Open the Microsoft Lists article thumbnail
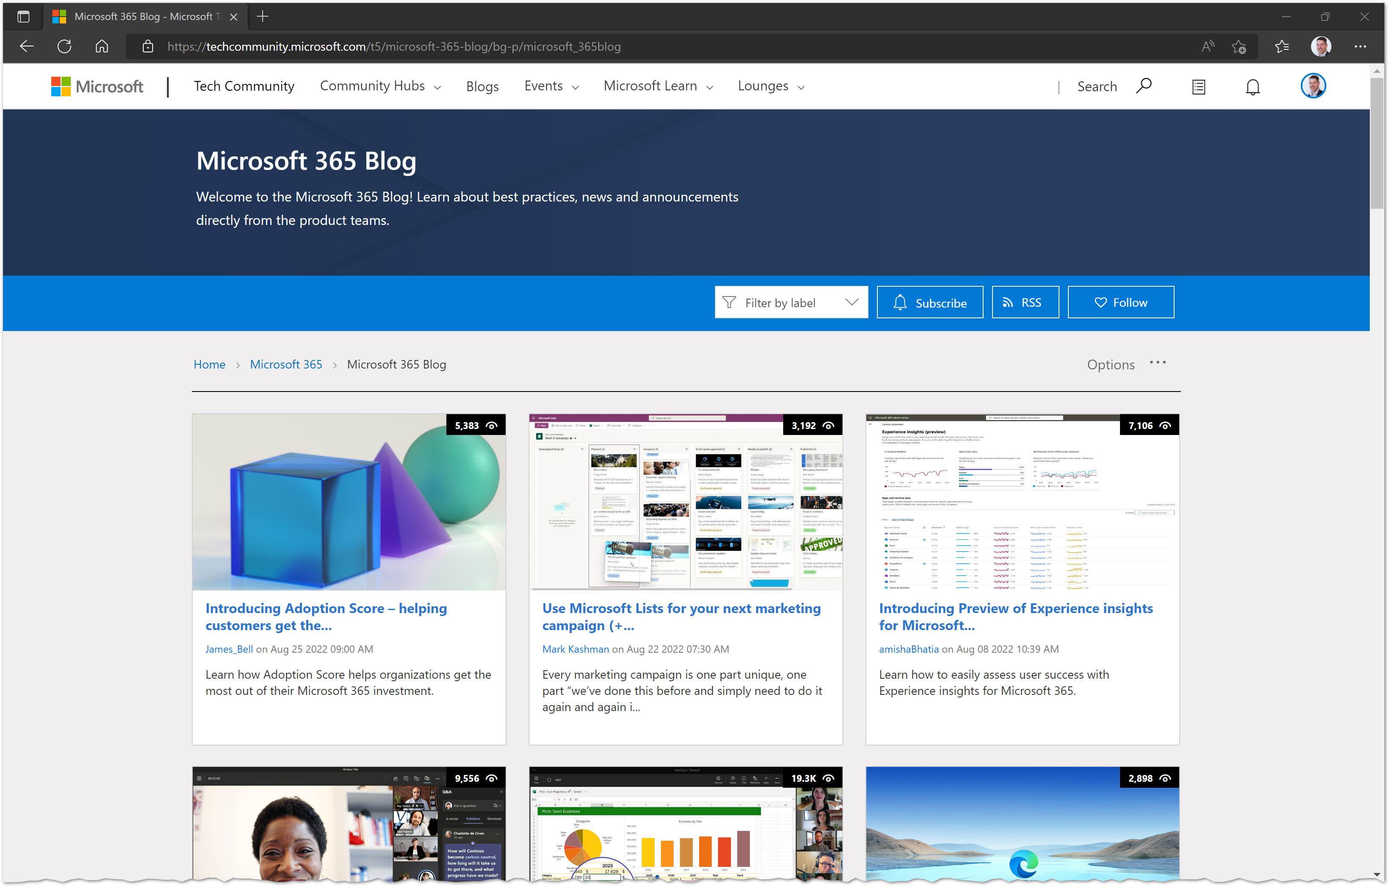 (x=685, y=501)
